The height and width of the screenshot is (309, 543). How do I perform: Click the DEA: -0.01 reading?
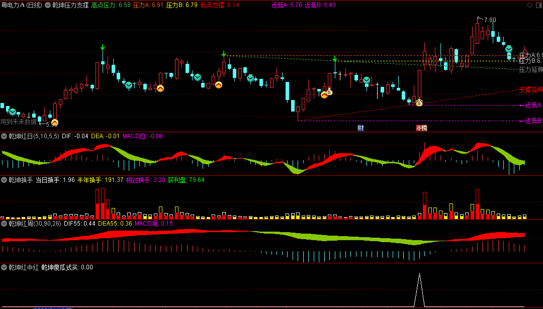point(106,136)
